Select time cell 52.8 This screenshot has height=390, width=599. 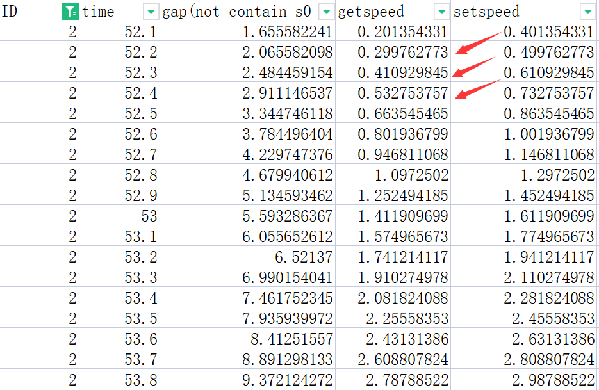[x=119, y=175]
